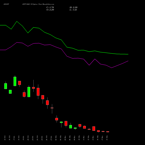The height and width of the screenshot is (145, 145).
Task: Click the 2460 CE Options chart title
Action: coord(38,4)
